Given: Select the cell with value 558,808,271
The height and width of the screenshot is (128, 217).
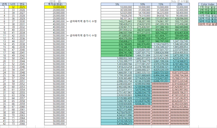Looking at the screenshot, I should click(x=117, y=41).
